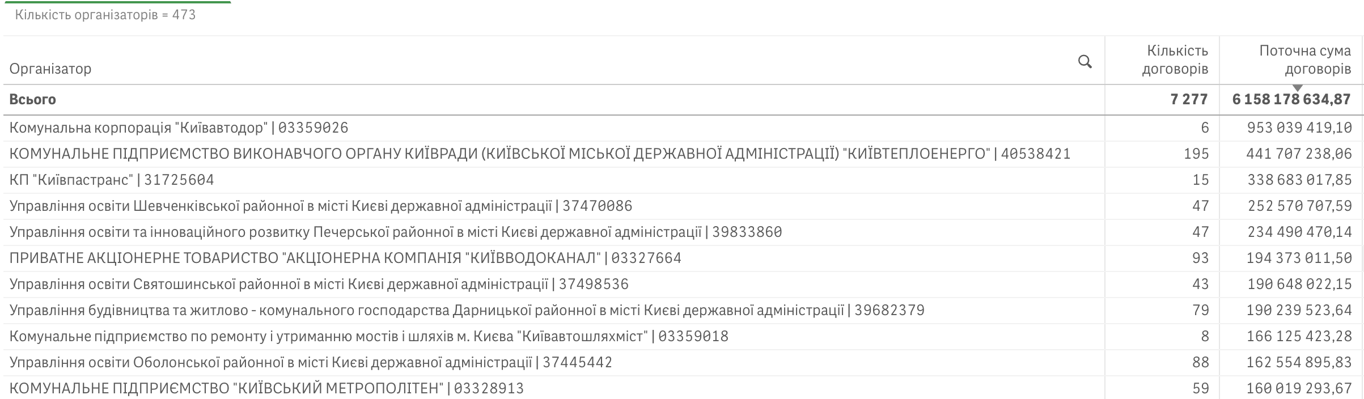Image resolution: width=1364 pixels, height=399 pixels.
Task: Select Управління будівництва Дарницької районної row
Action: point(467,311)
